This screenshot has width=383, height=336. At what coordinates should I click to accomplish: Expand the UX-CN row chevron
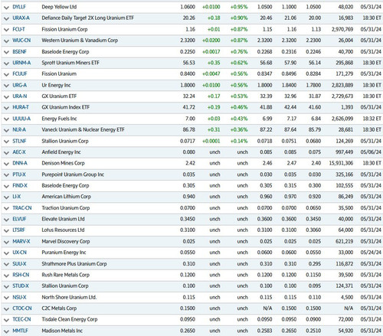tap(7, 253)
